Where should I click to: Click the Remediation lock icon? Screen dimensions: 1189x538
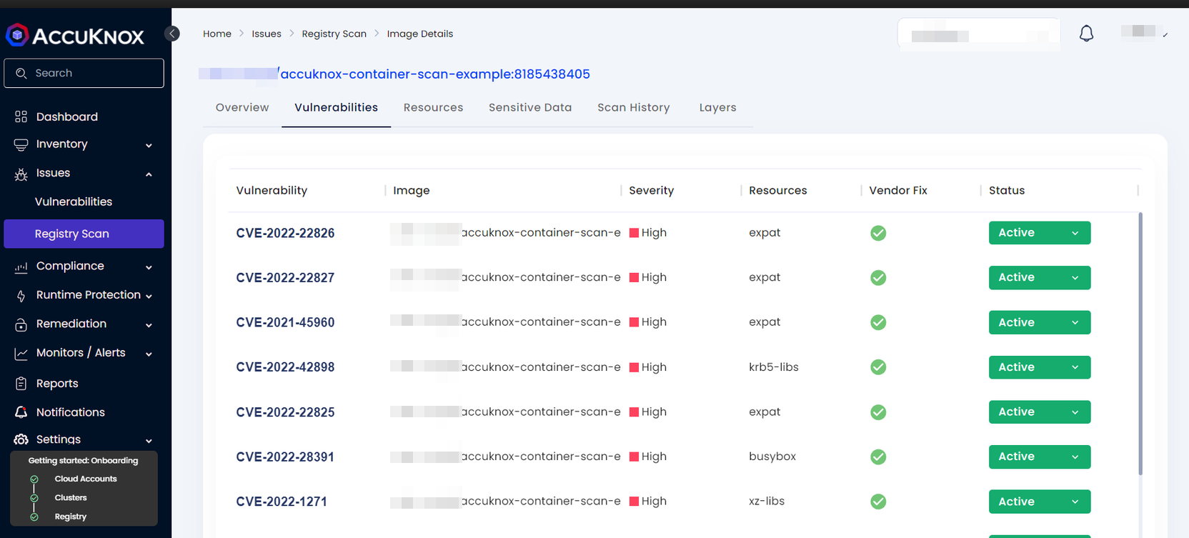coord(21,324)
